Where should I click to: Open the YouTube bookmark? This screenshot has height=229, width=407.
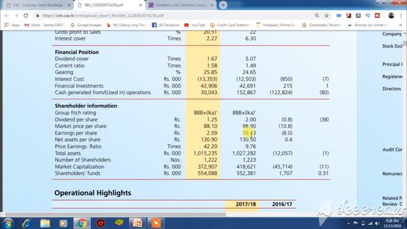(x=195, y=25)
